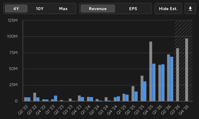Click the blue Q2 '26 revenue bar
The height and width of the screenshot is (119, 199).
[171, 79]
